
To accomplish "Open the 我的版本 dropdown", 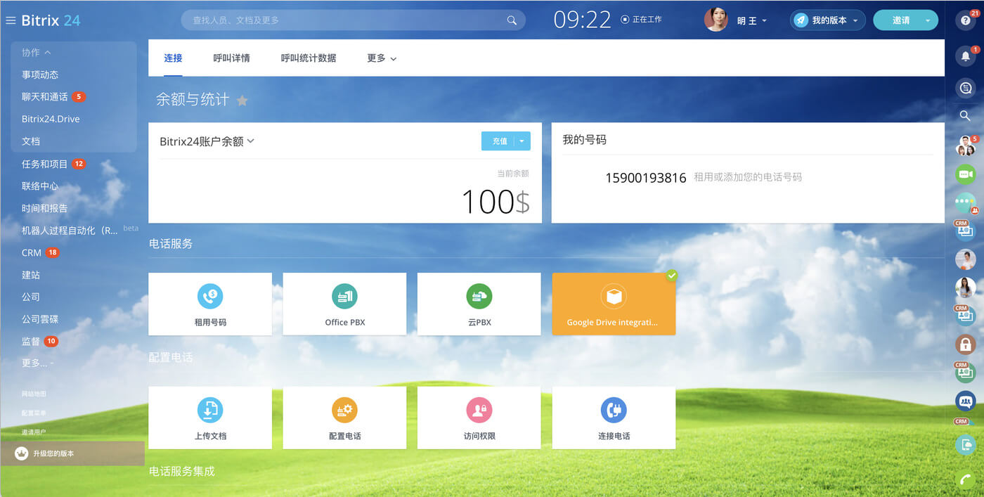I will coord(827,20).
